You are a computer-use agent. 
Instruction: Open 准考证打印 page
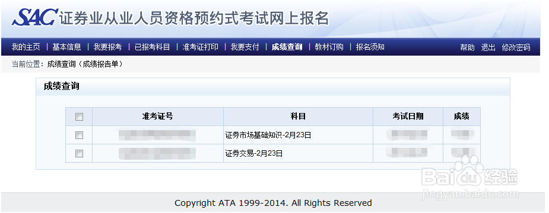pos(200,47)
